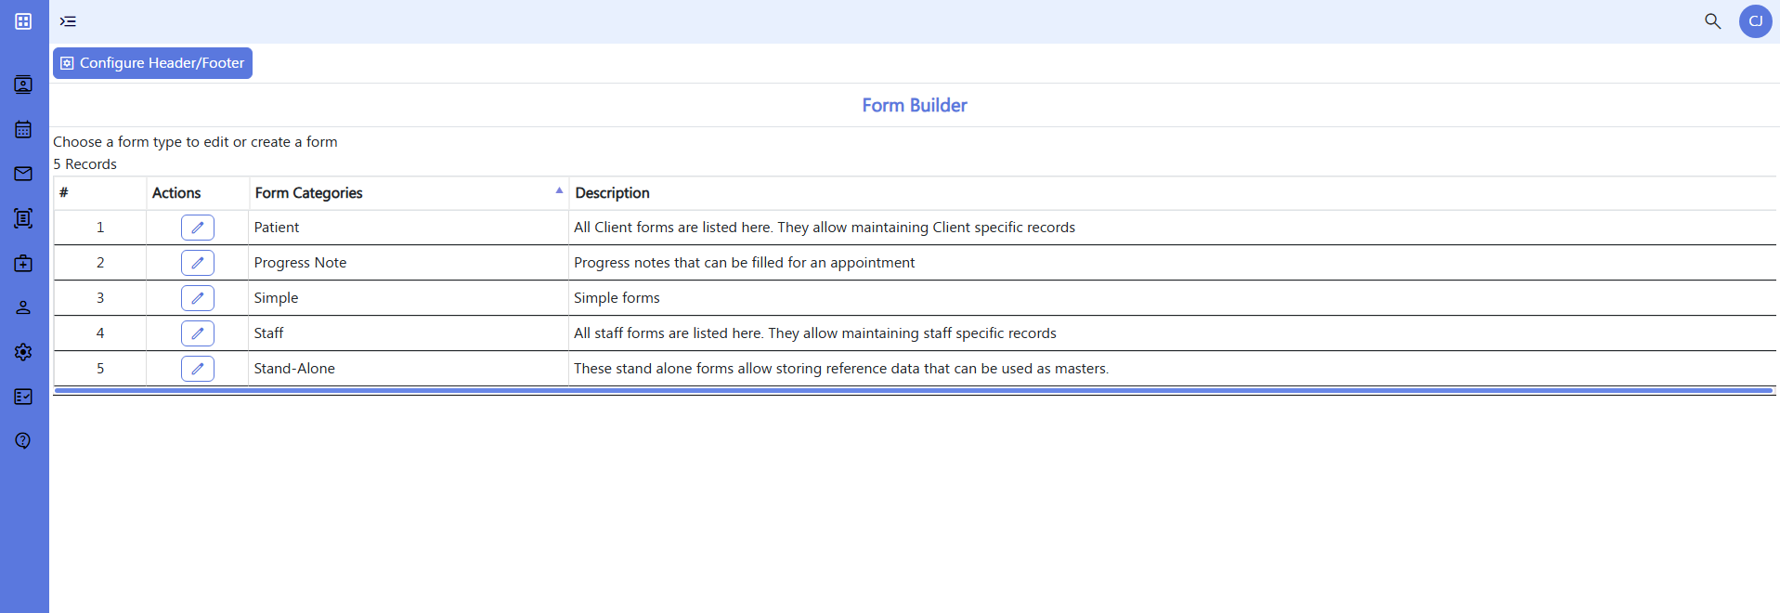Click the # column header
The width and height of the screenshot is (1780, 613).
pyautogui.click(x=100, y=193)
